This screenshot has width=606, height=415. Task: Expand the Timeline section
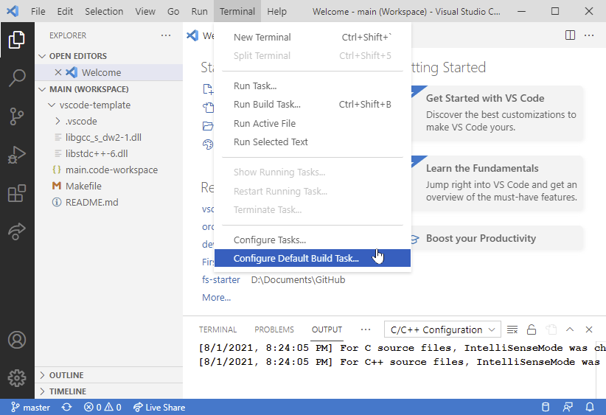coord(108,391)
